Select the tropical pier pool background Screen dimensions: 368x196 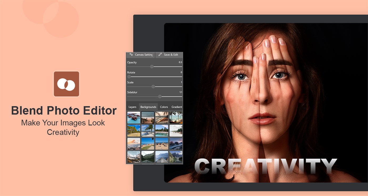coord(162,130)
